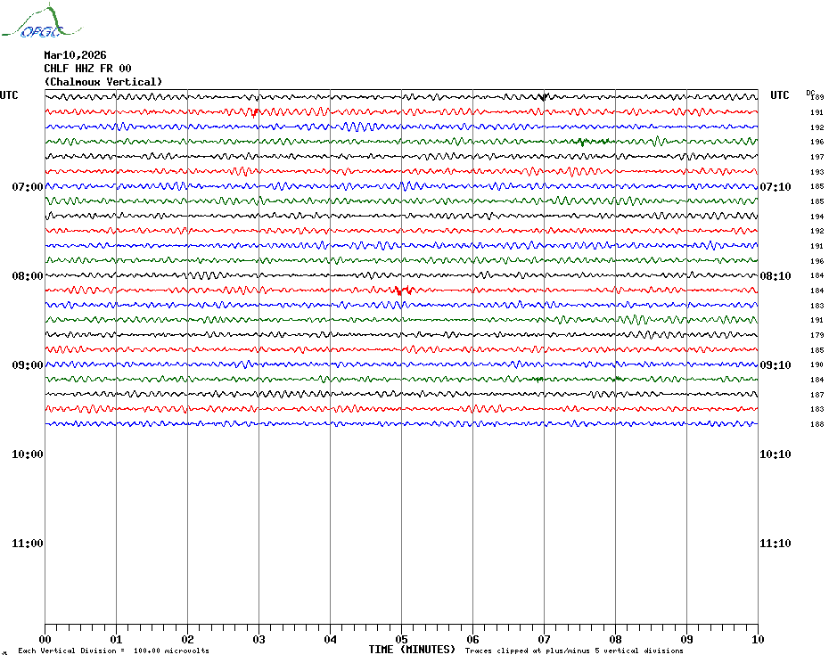
Task: Click the right-side "UTC" axis label
Action: click(x=779, y=95)
